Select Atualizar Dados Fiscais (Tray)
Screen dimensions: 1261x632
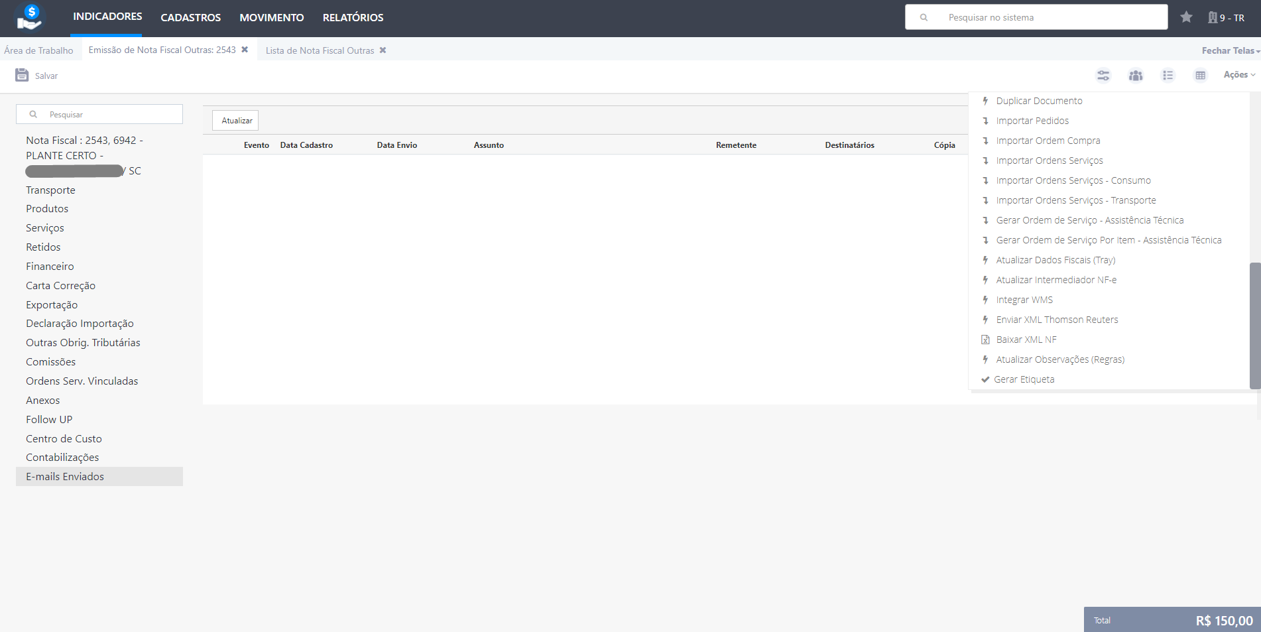(x=1055, y=260)
